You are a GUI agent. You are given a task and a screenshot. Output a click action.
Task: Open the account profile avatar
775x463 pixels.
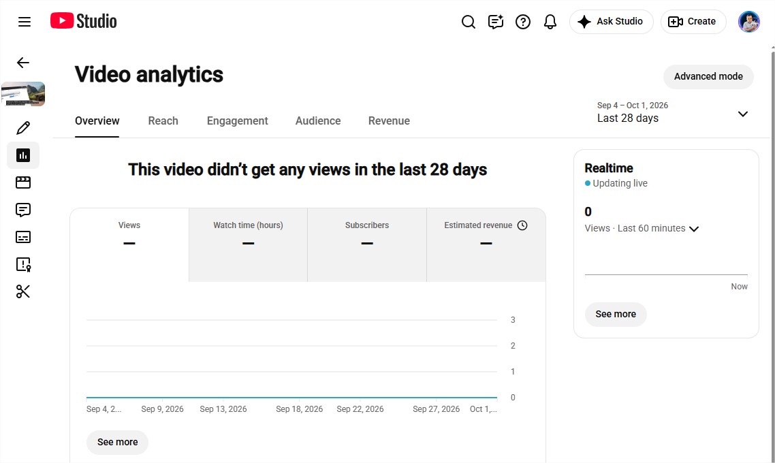[x=749, y=22]
